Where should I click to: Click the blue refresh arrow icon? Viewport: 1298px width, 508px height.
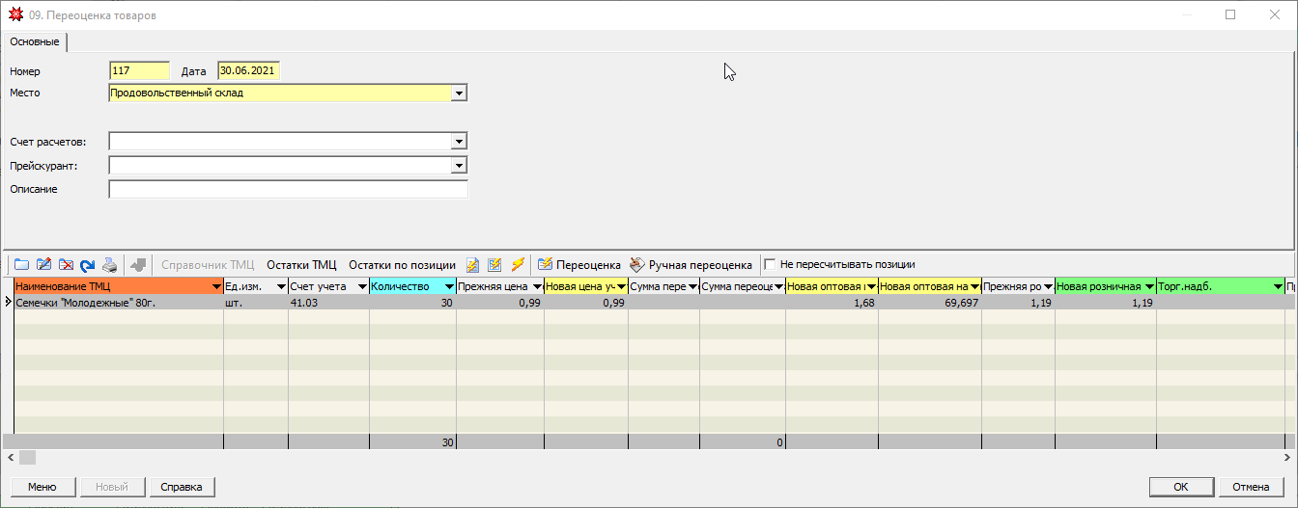click(x=88, y=264)
